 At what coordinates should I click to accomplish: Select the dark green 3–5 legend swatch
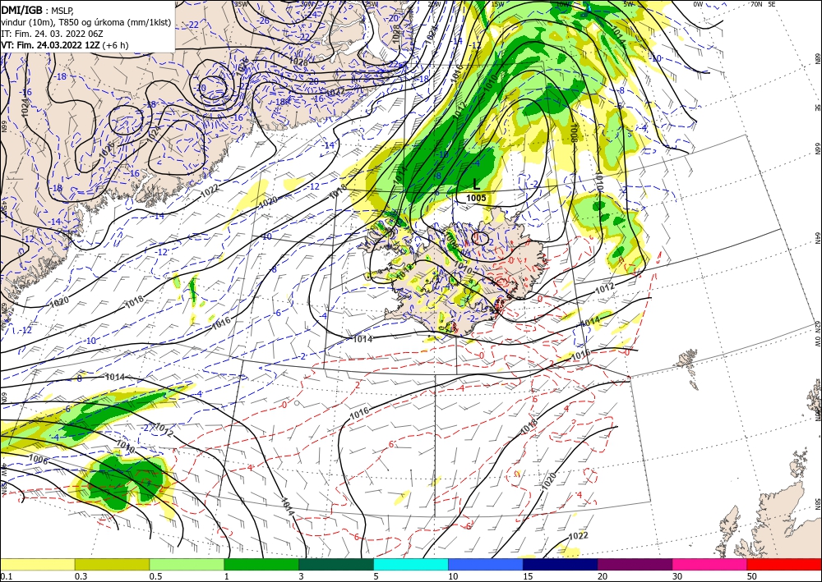(336, 564)
